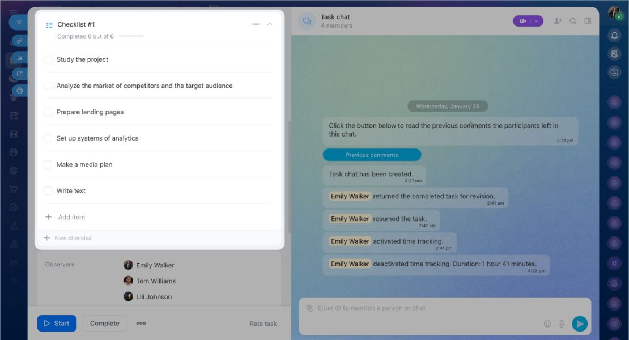Add a member to the Task chat
The width and height of the screenshot is (629, 340).
[x=558, y=21]
